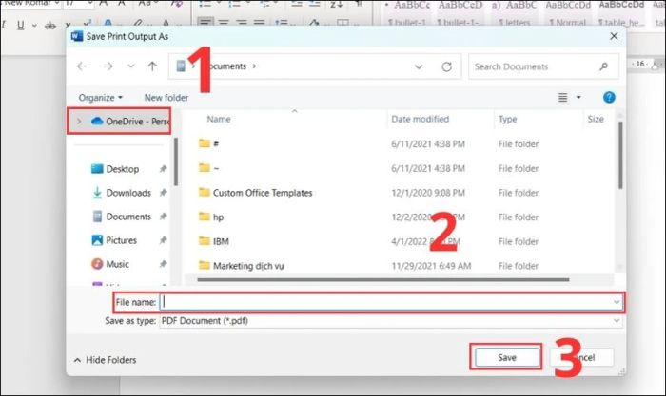
Task: Click the vertical scrollbar of file list
Action: click(620, 155)
